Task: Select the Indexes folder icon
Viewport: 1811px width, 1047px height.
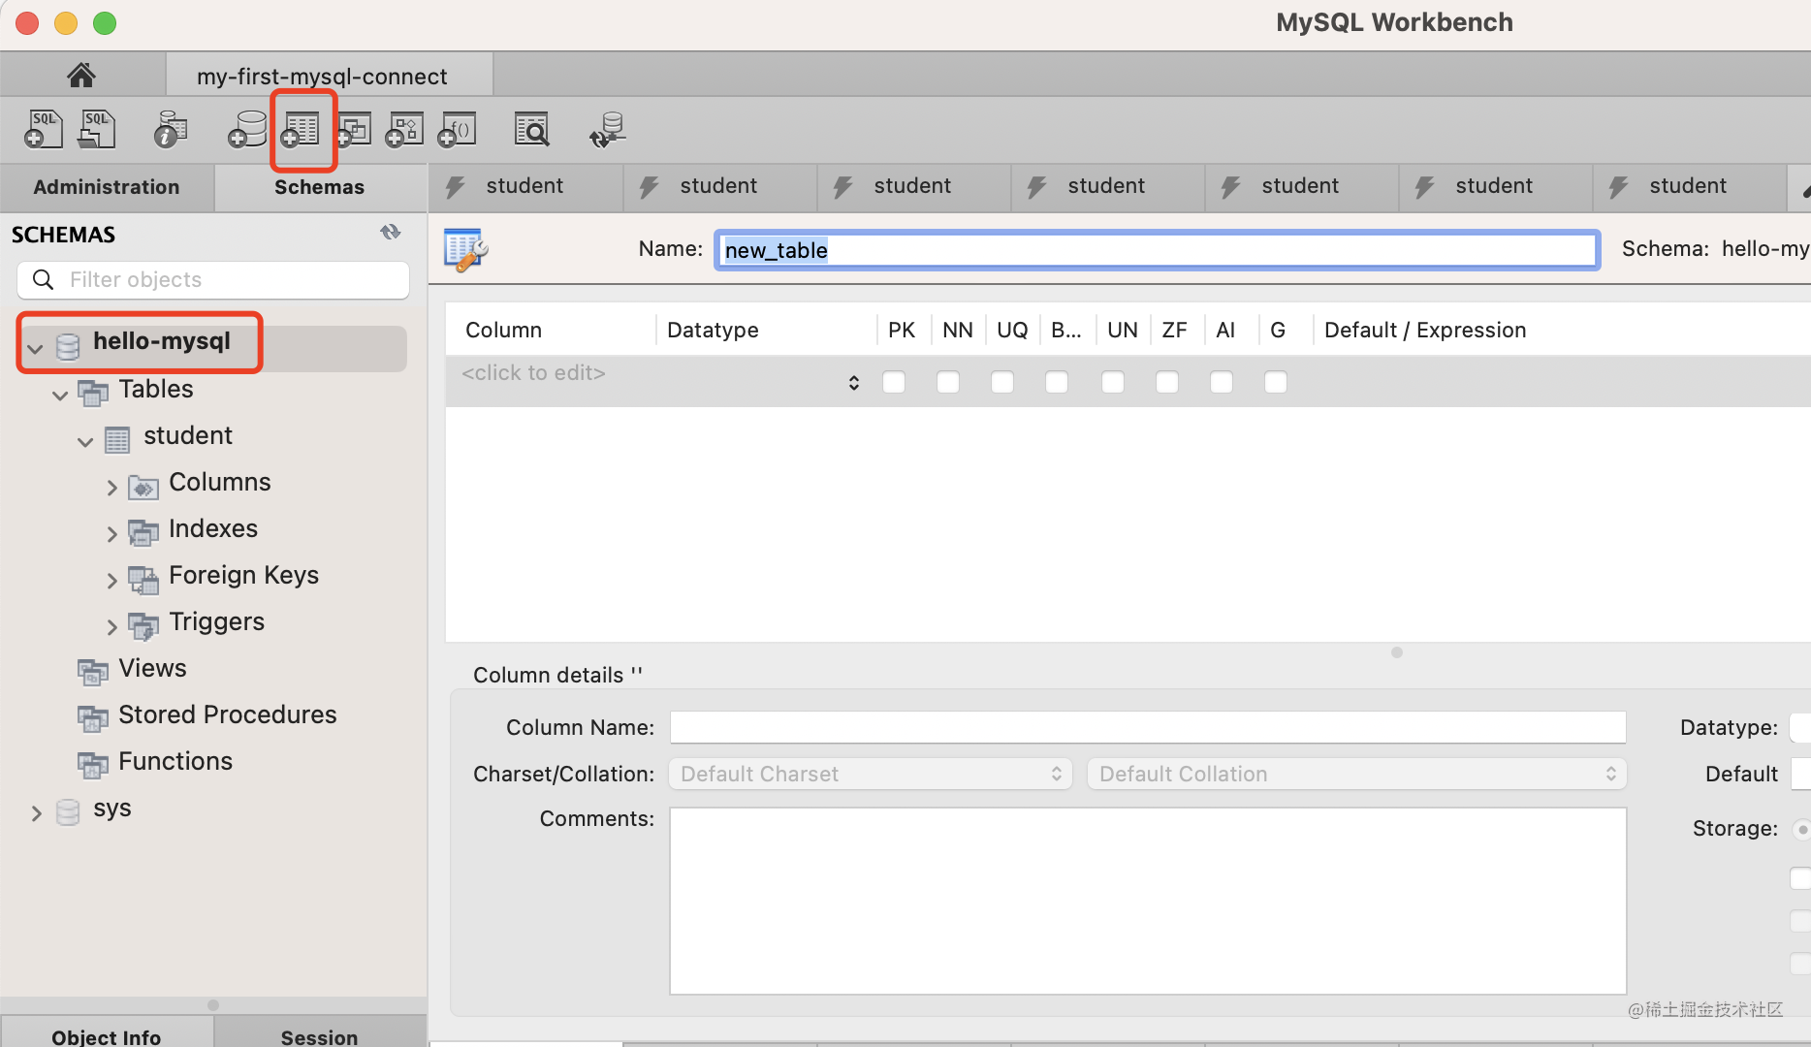Action: pyautogui.click(x=143, y=532)
